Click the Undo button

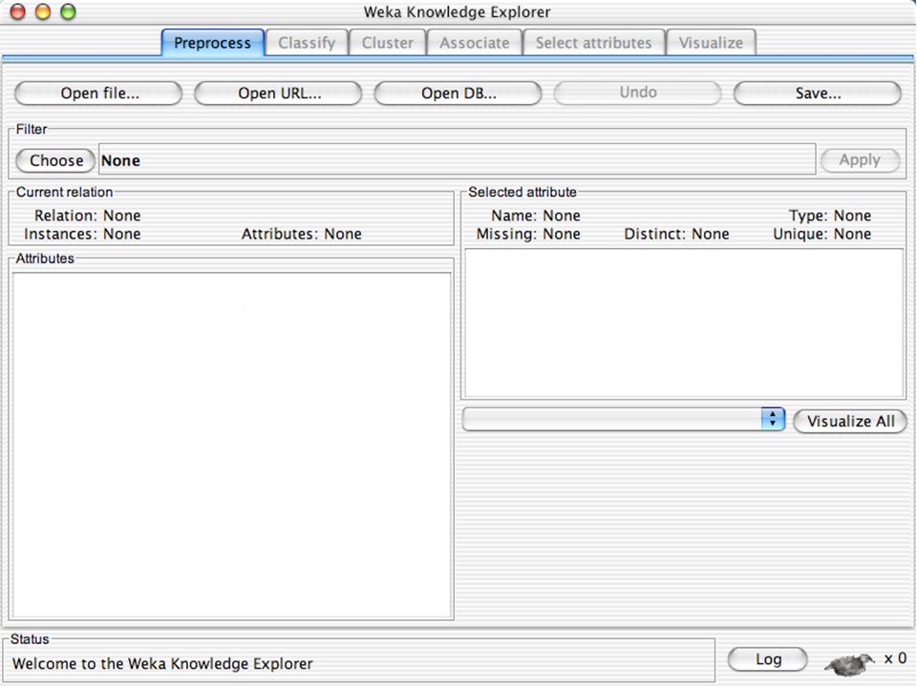tap(638, 93)
